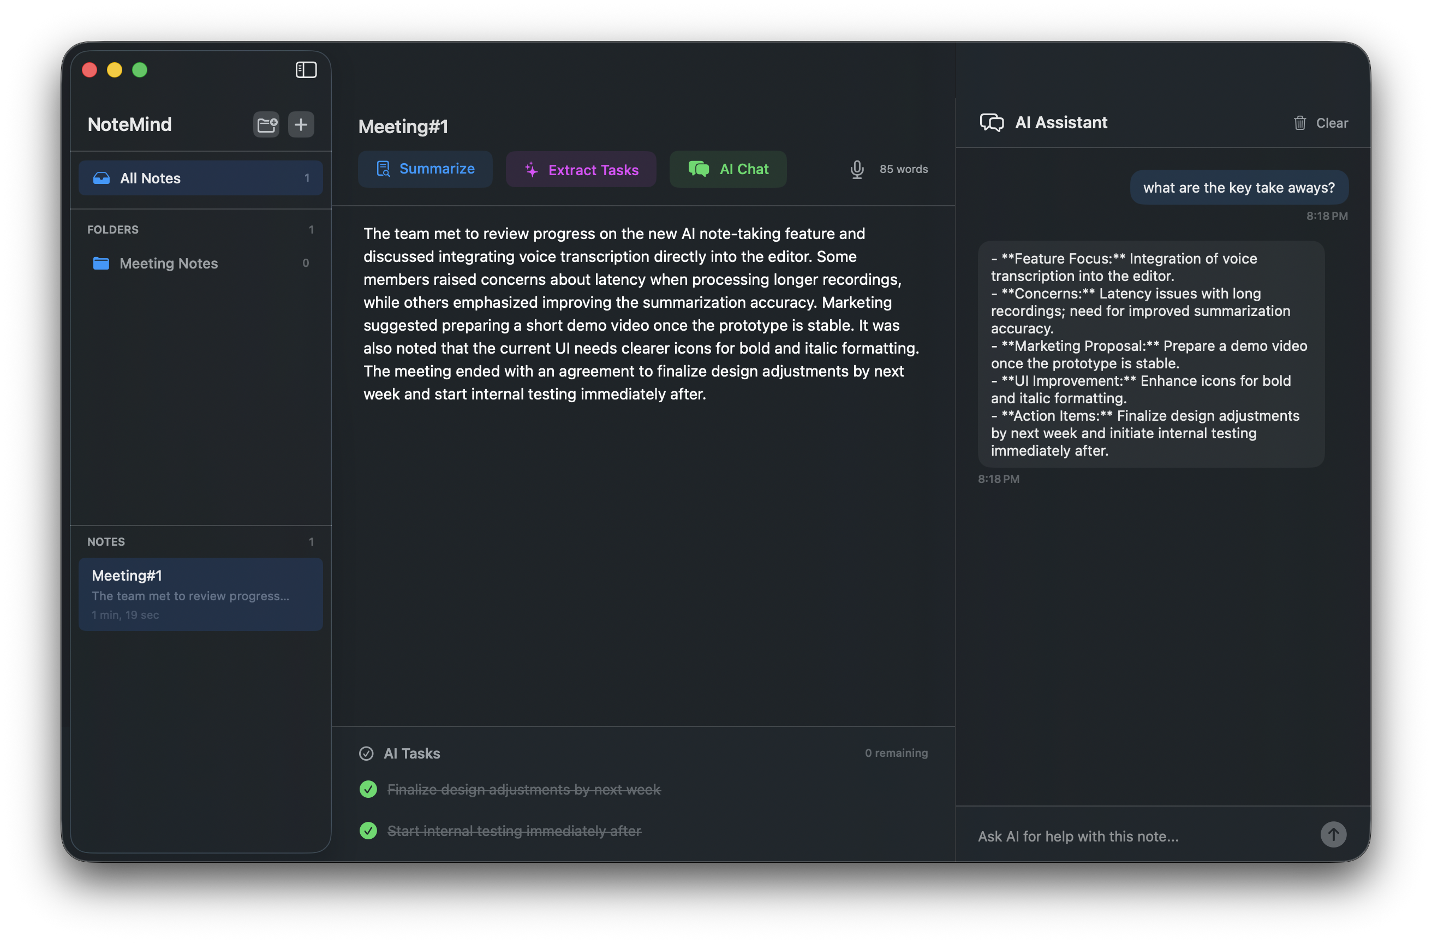Image resolution: width=1432 pixels, height=943 pixels.
Task: Click the AI Tasks checkmark circle icon
Action: [366, 754]
